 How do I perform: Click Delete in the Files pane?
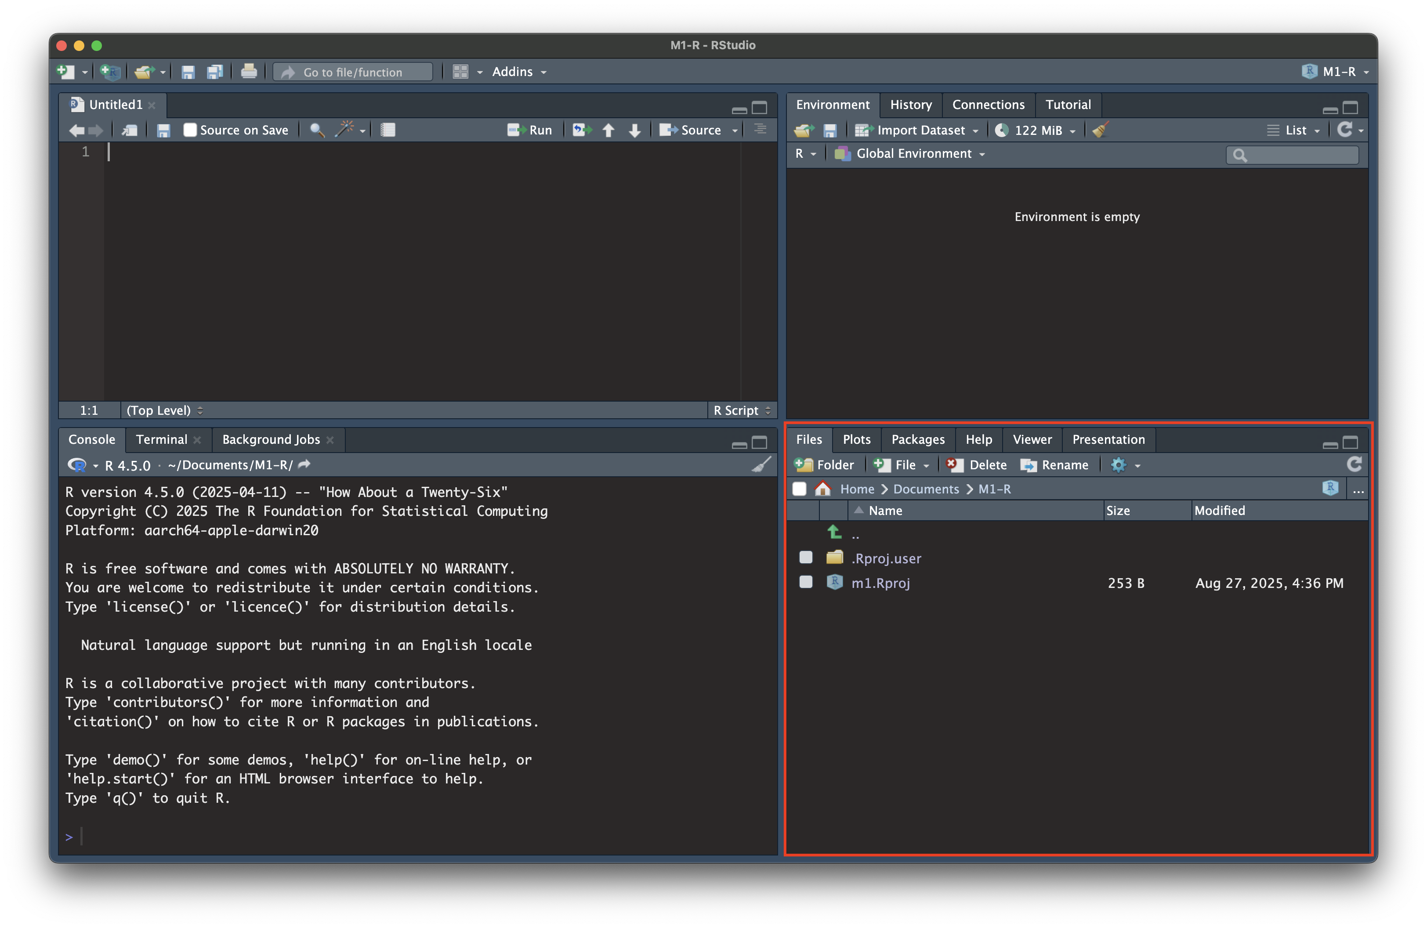click(x=976, y=464)
